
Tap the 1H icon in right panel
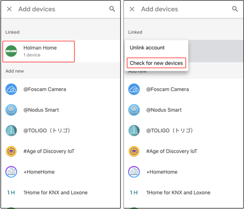pos(134,192)
